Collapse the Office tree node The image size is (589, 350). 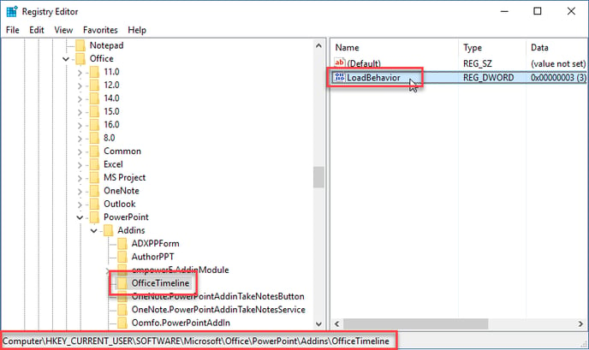66,59
